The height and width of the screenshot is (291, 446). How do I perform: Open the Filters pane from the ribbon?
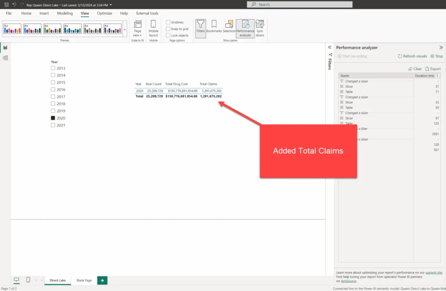click(200, 27)
